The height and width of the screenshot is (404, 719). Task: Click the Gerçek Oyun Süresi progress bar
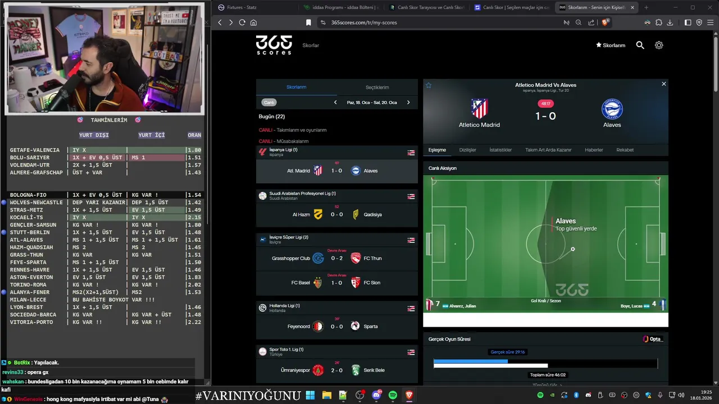(545, 364)
